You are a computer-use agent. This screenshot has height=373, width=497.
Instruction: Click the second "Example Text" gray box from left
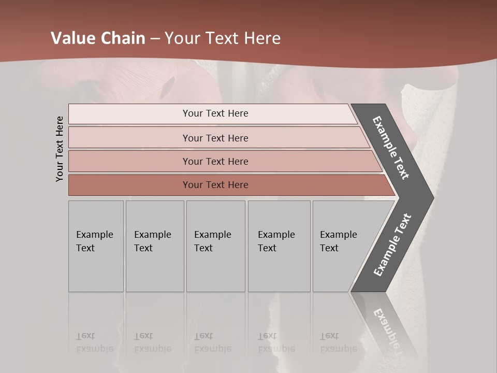[x=155, y=246]
